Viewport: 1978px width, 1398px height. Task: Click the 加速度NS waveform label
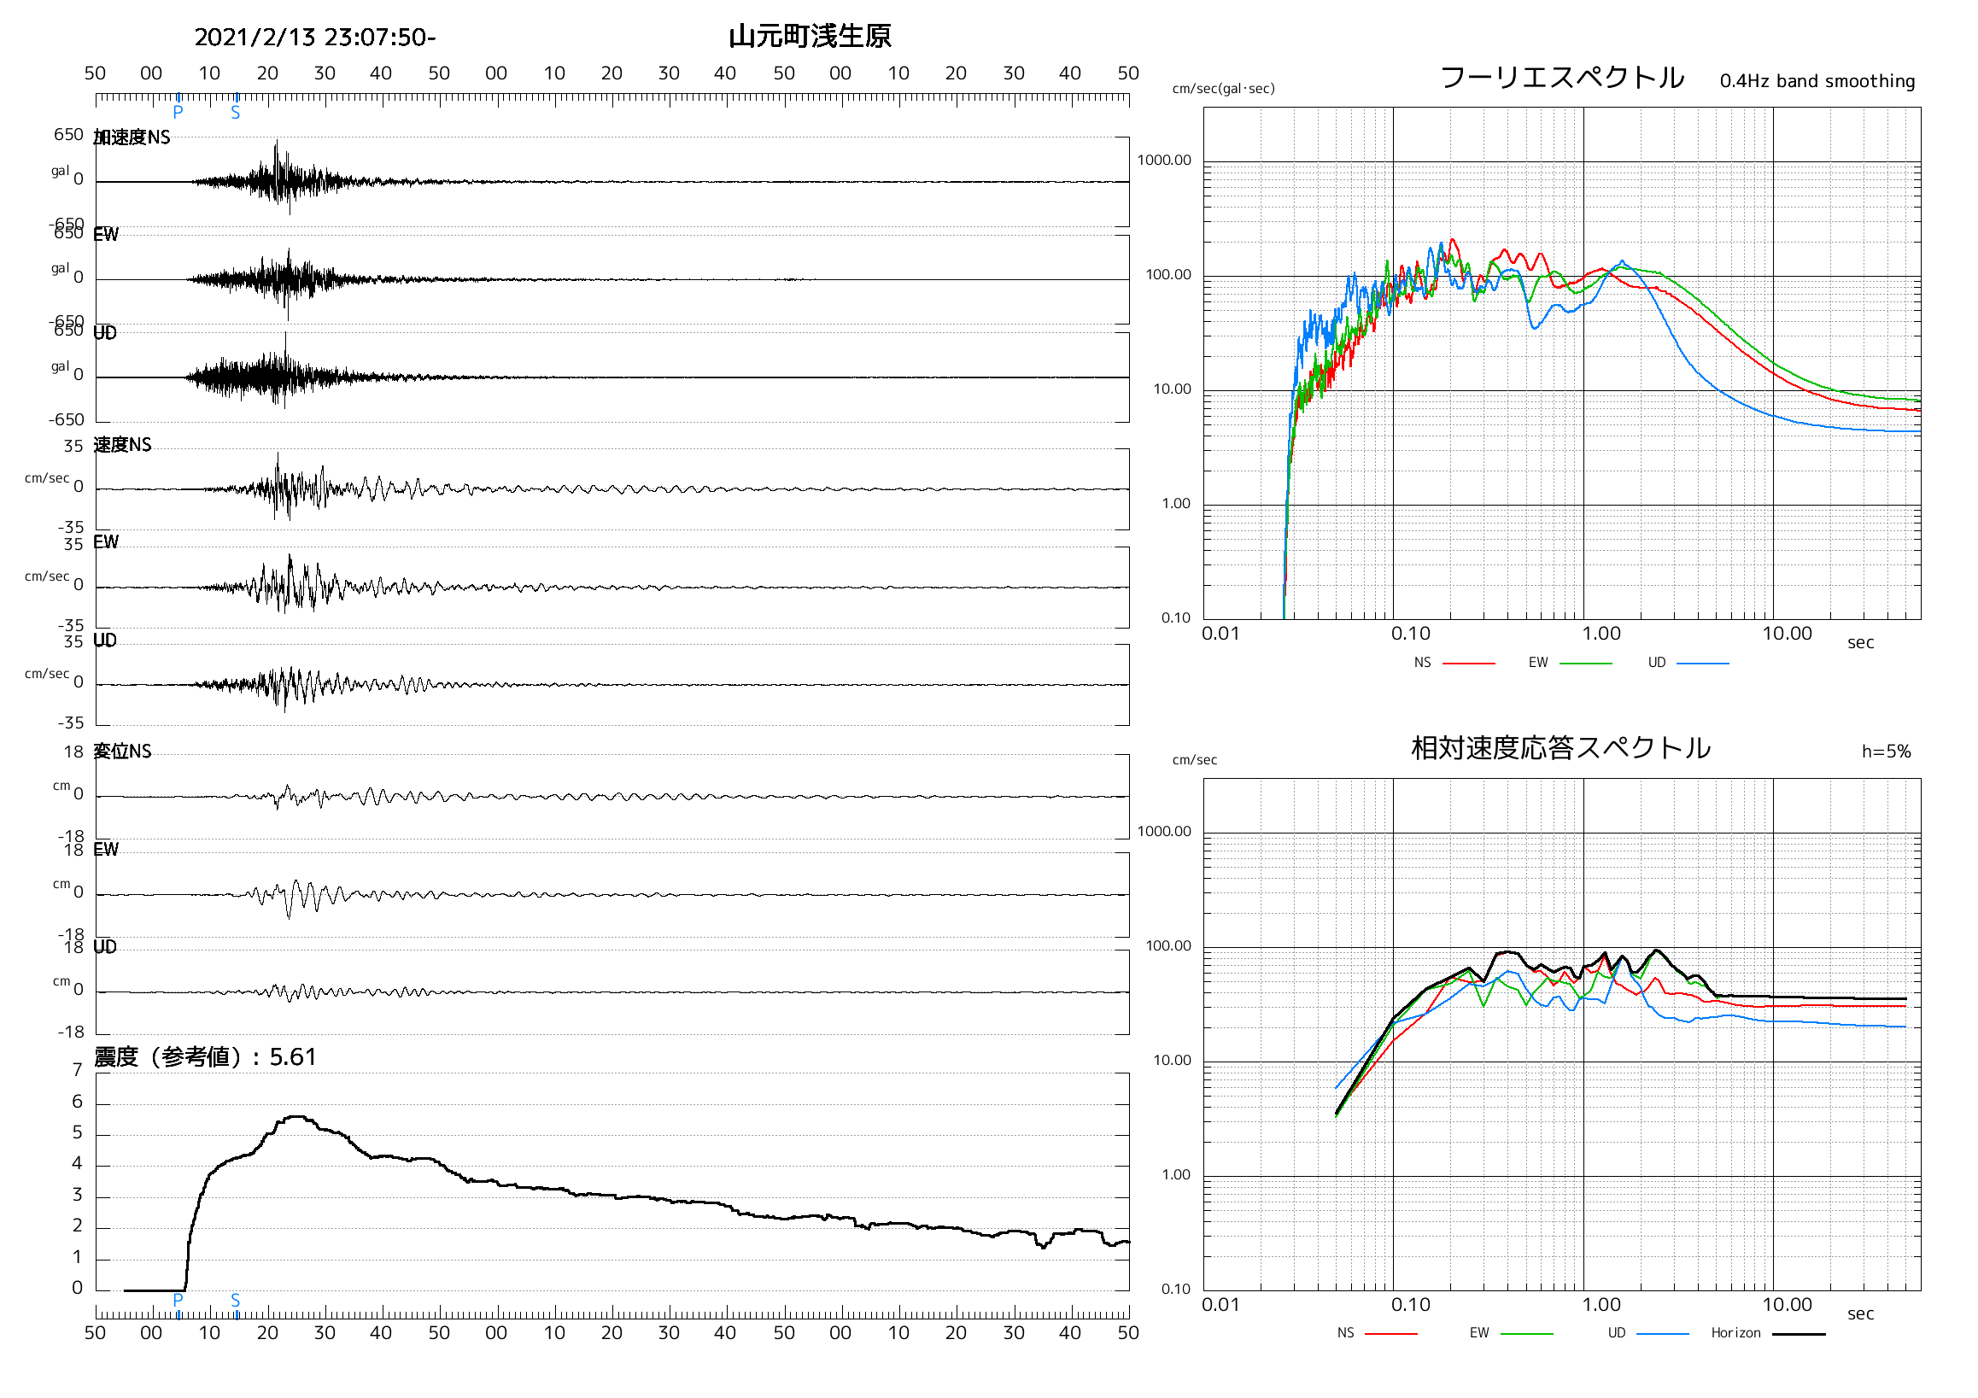click(x=132, y=137)
